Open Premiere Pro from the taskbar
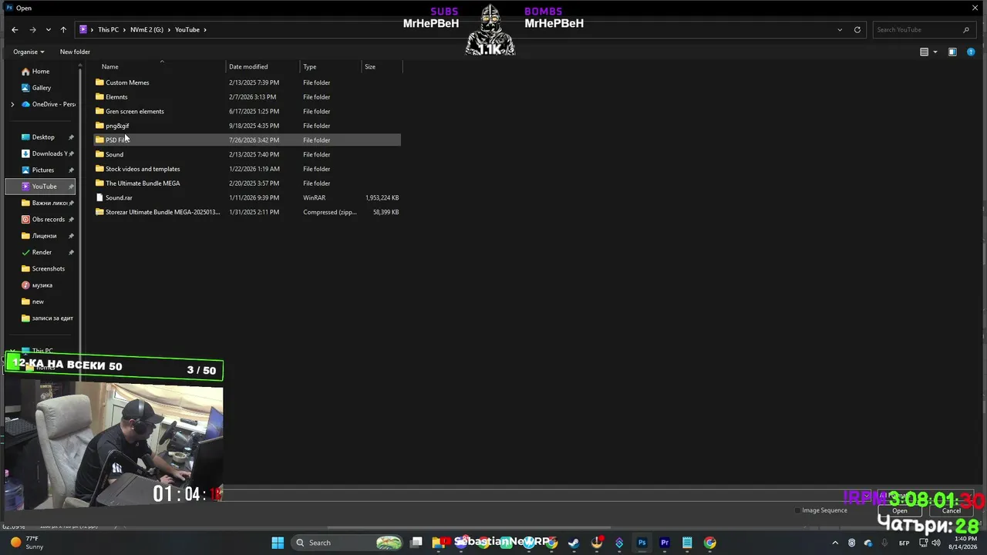This screenshot has height=555, width=987. pos(665,543)
